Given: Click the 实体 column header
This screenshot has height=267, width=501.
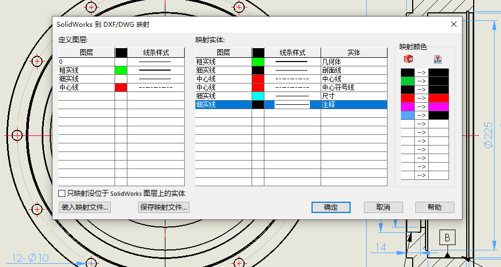Looking at the screenshot, I should point(354,52).
